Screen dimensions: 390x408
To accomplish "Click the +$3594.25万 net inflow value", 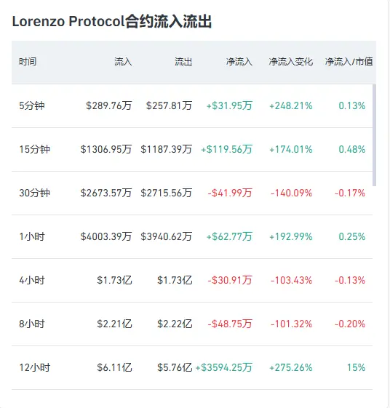I will click(x=224, y=368).
